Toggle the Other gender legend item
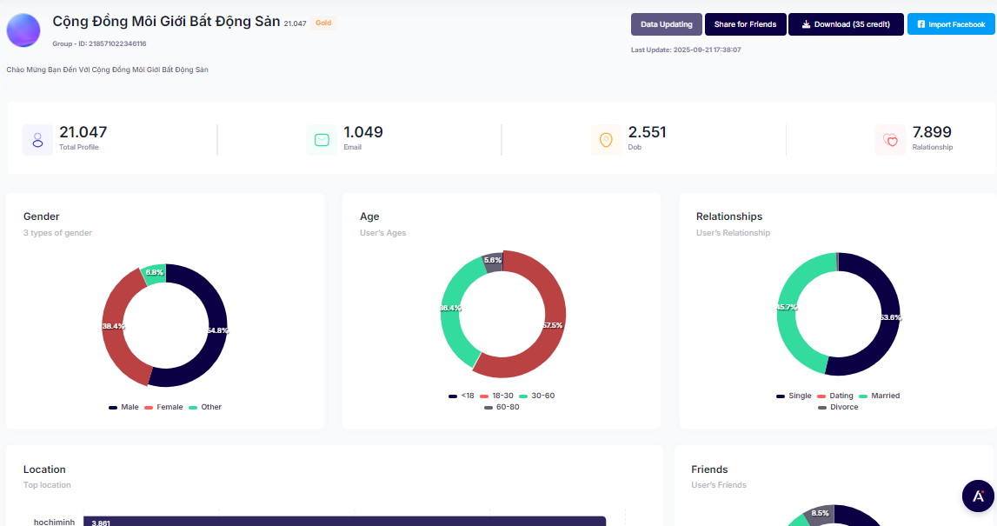997x526 pixels. pos(206,407)
